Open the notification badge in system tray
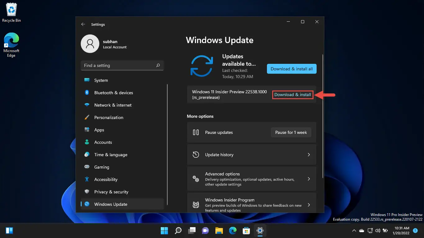Screen dimensions: 424x238 [x=415, y=231]
